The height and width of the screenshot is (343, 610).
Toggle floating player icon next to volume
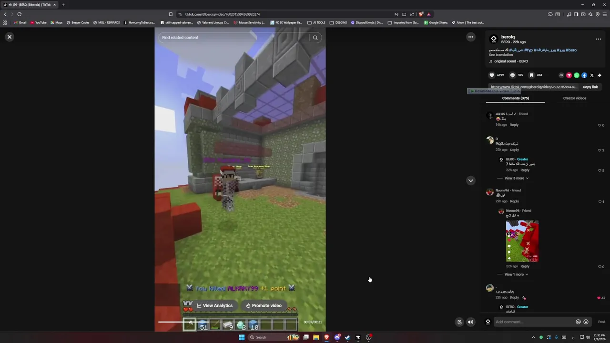(459, 322)
